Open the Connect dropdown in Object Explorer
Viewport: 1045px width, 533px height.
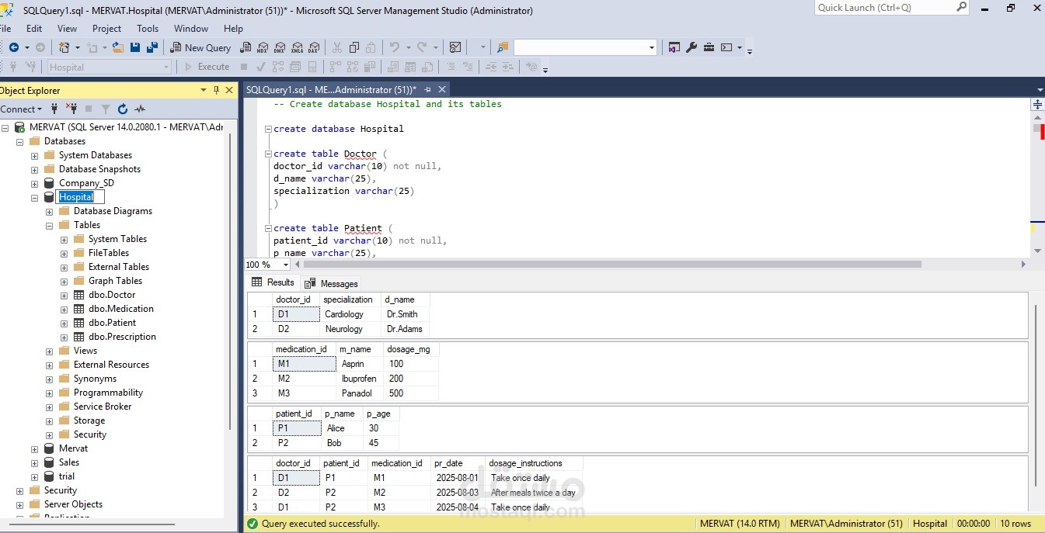pos(38,109)
